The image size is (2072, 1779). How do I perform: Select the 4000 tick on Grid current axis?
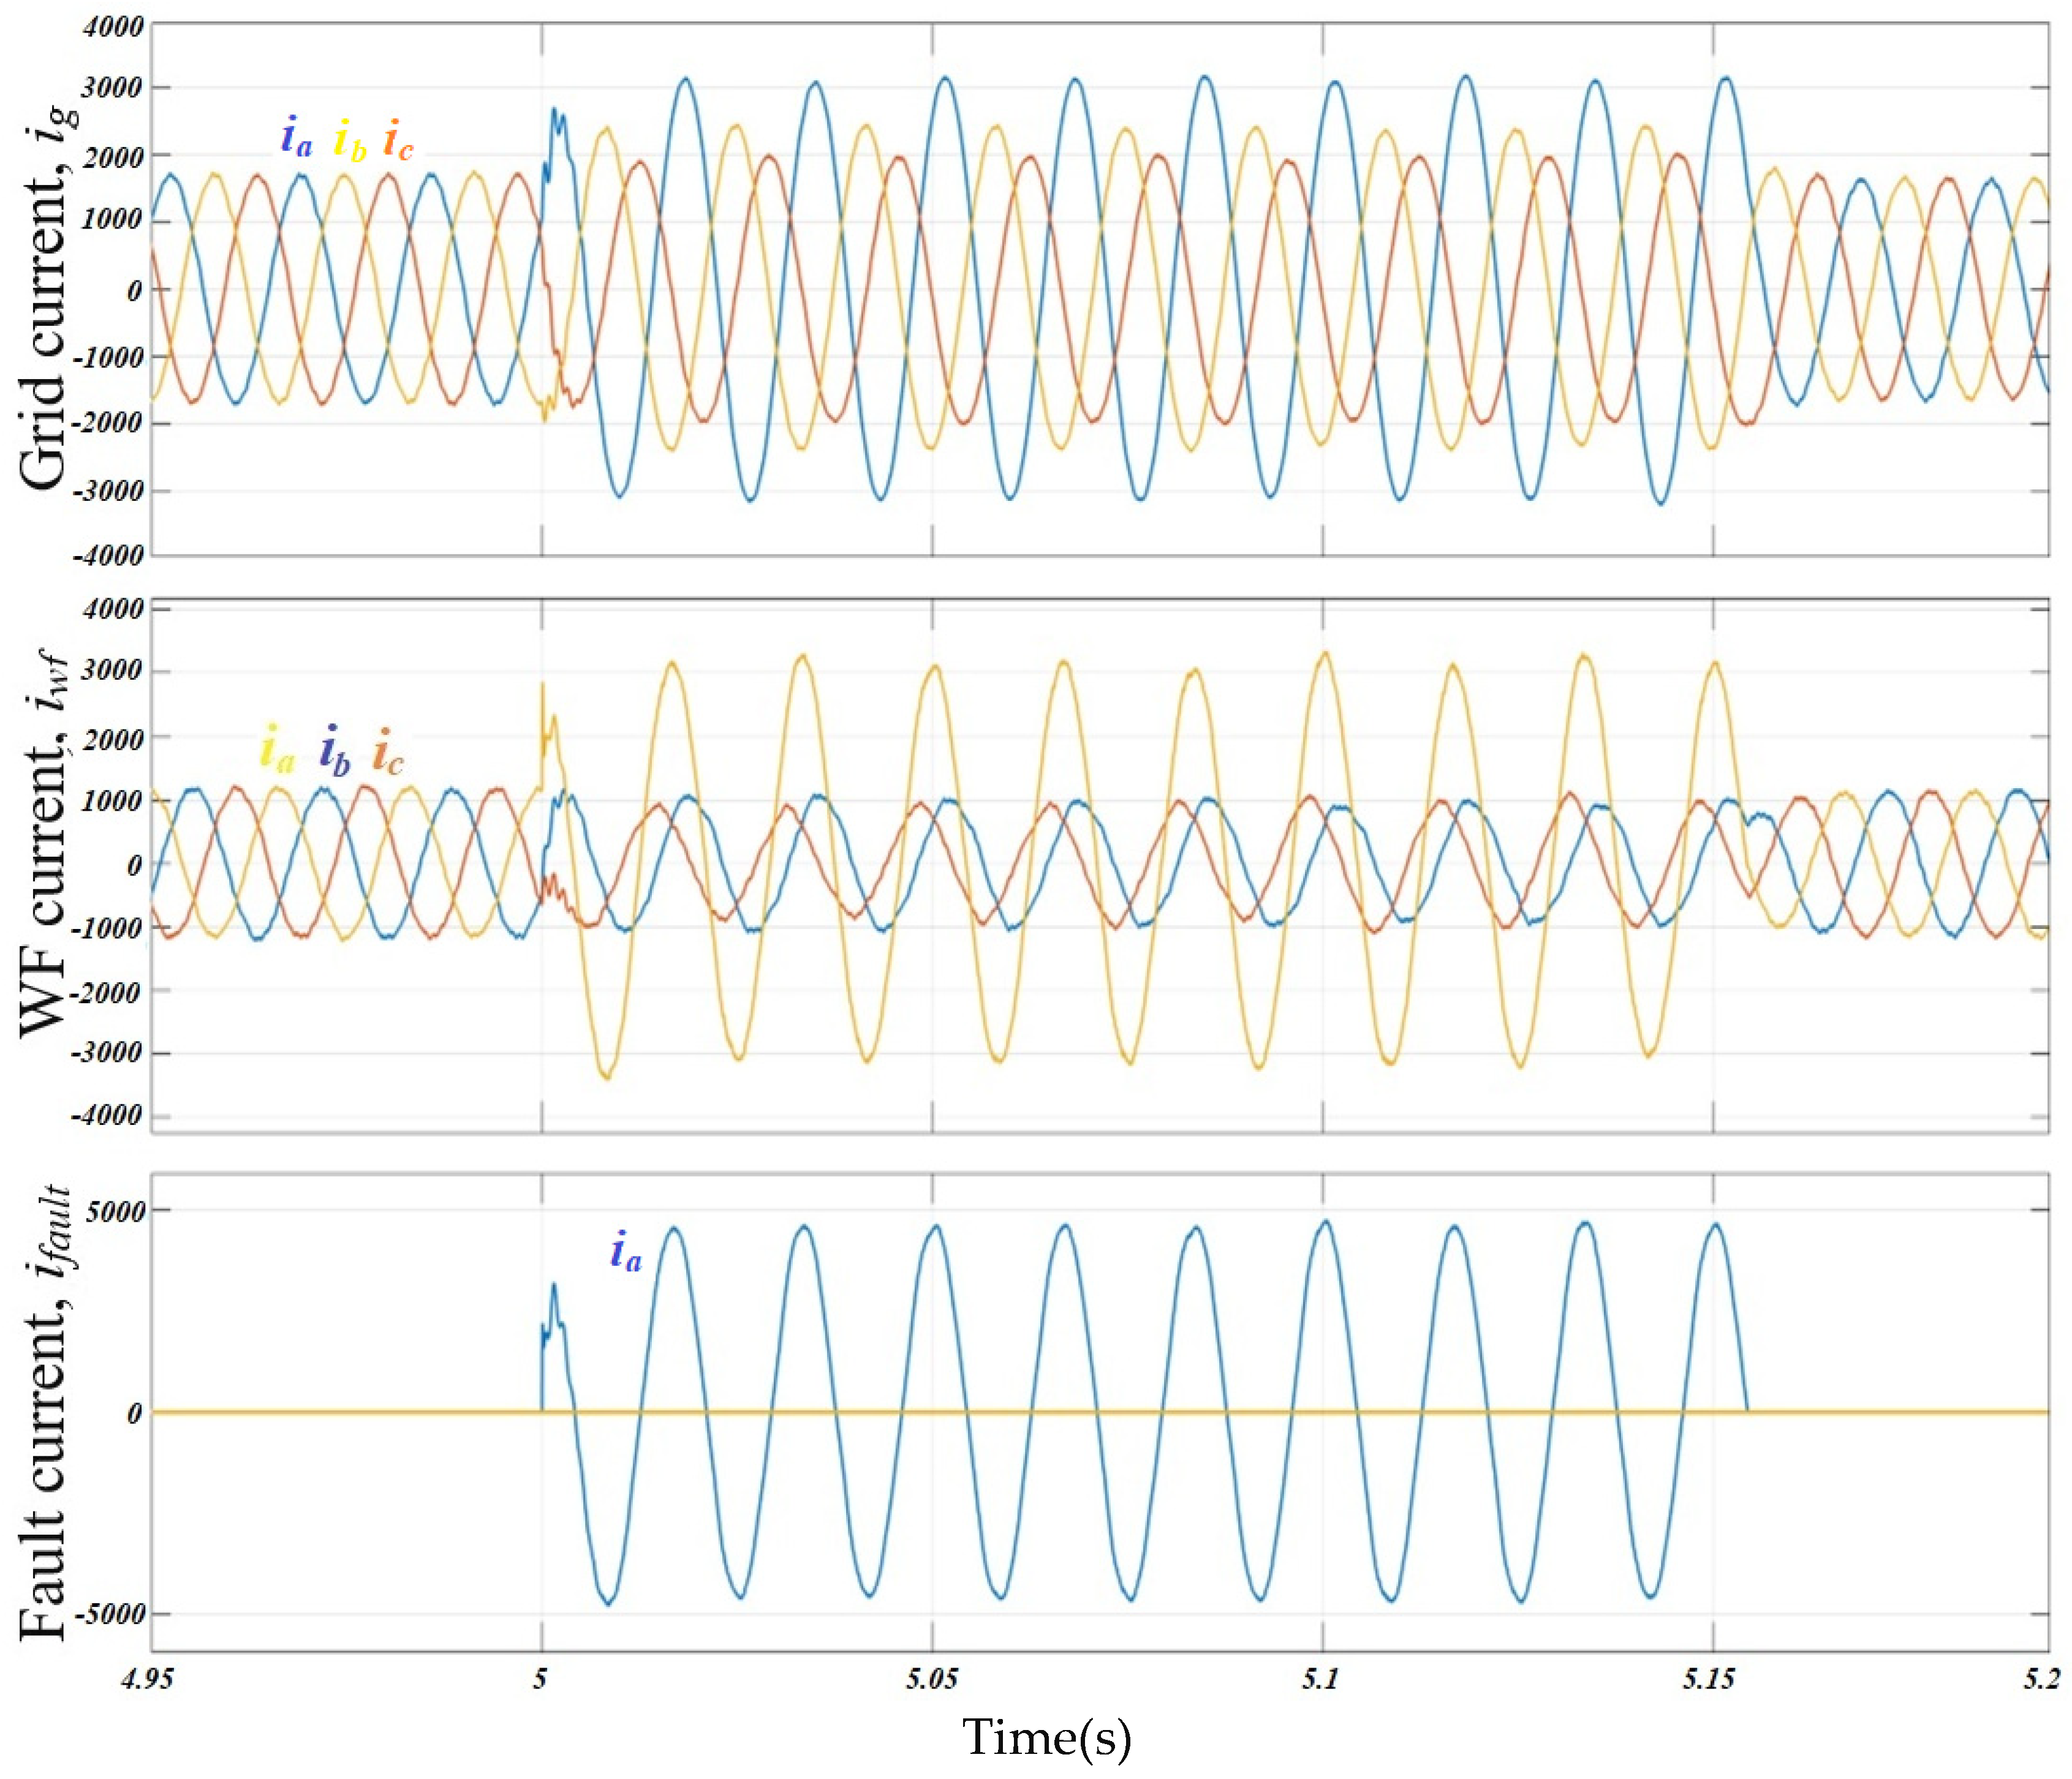click(114, 26)
